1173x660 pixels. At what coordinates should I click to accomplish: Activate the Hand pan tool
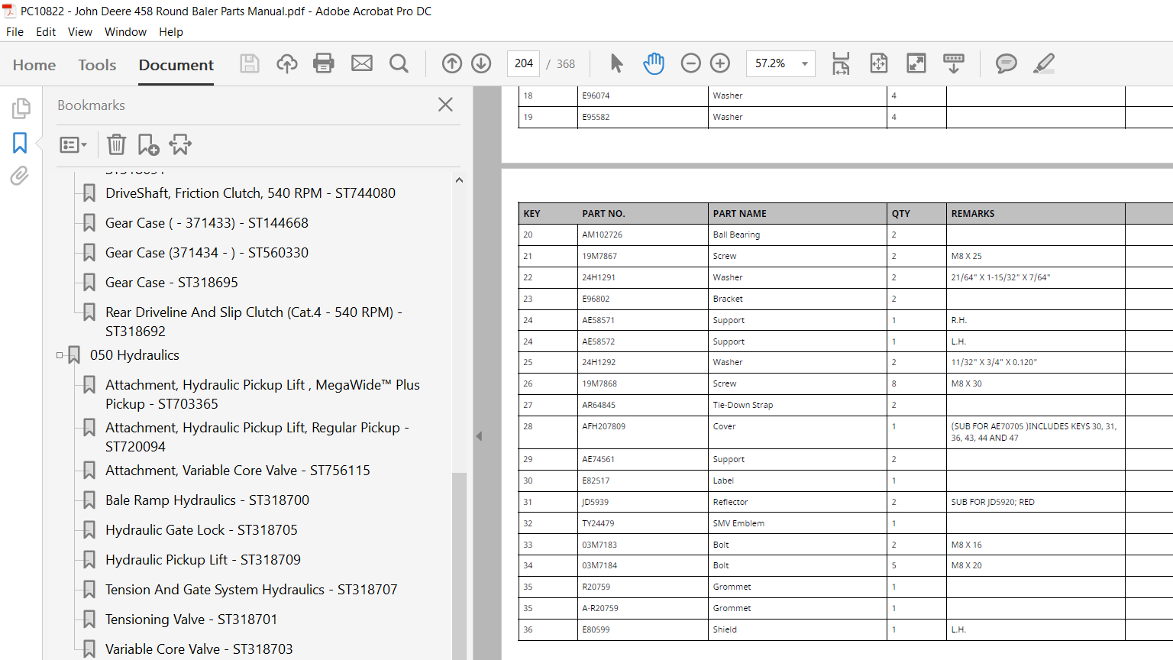(x=654, y=63)
